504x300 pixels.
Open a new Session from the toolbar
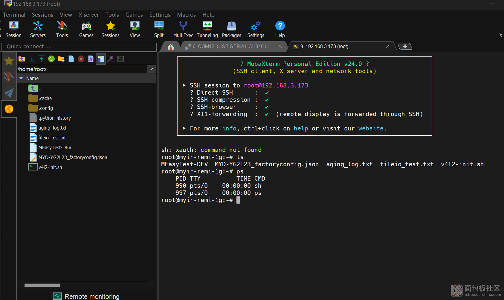(x=13, y=29)
